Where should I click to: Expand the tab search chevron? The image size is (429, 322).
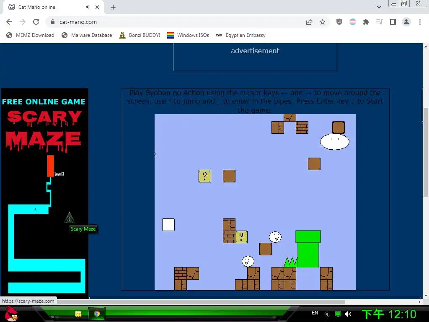pos(379,7)
